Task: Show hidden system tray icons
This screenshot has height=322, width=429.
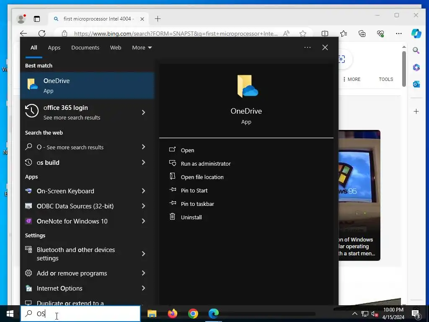Action: tap(354, 314)
